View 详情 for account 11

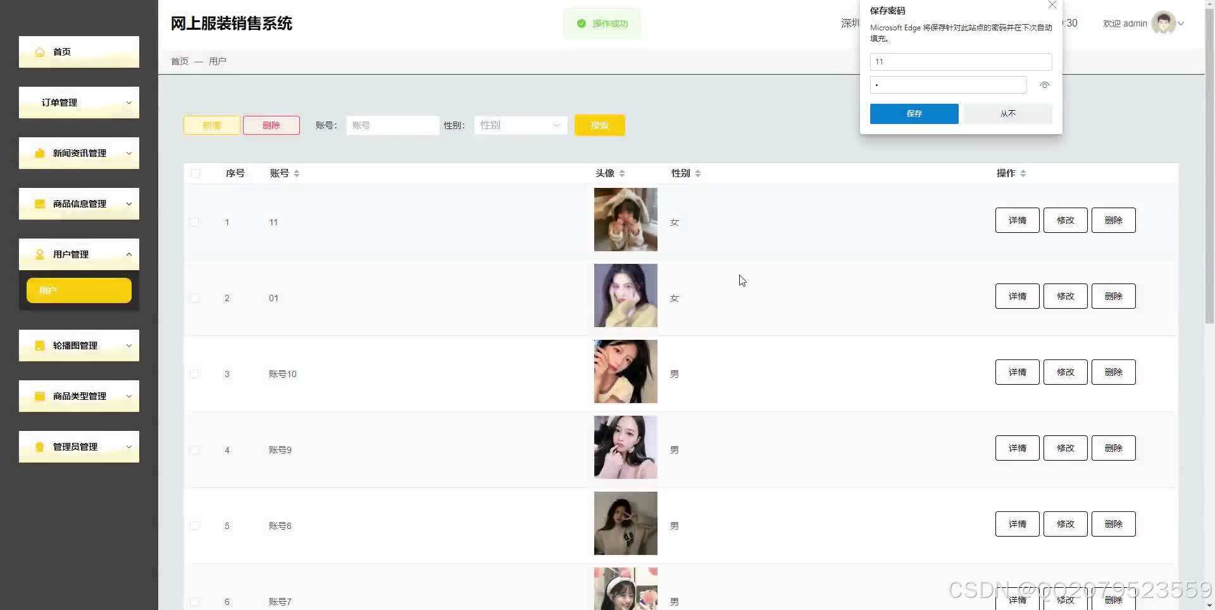click(x=1018, y=220)
